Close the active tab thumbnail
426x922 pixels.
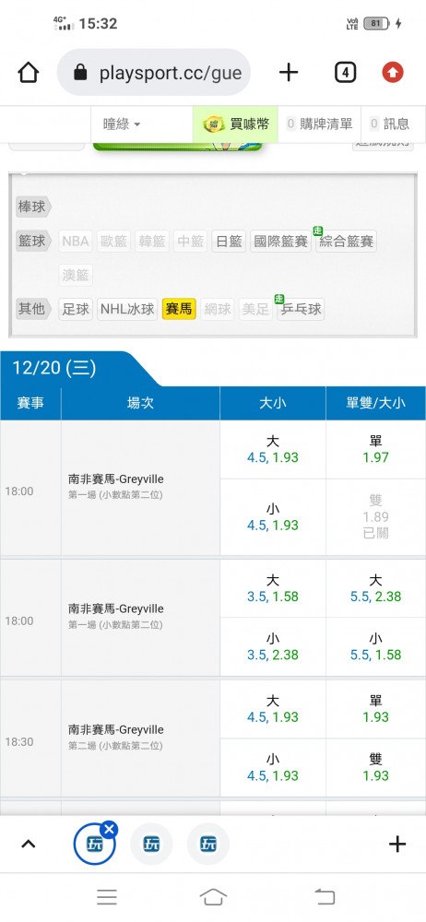pyautogui.click(x=109, y=830)
